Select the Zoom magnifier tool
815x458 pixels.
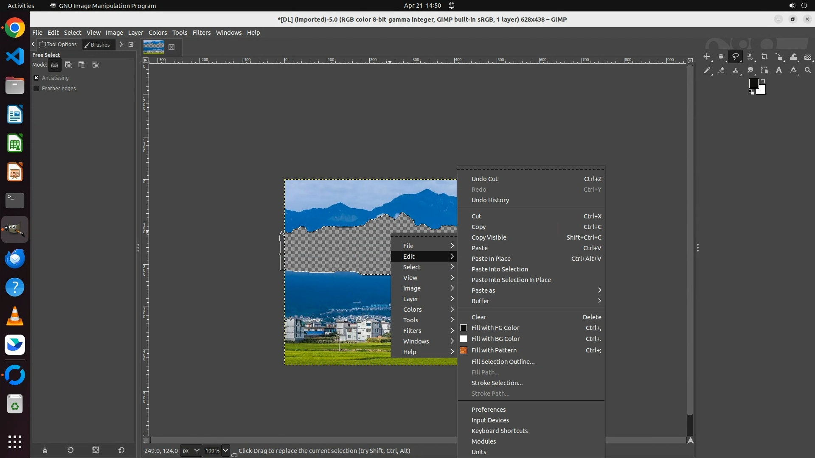tap(808, 70)
